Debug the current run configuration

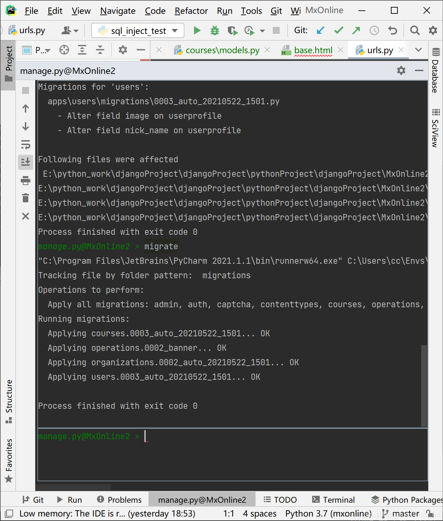click(x=215, y=30)
